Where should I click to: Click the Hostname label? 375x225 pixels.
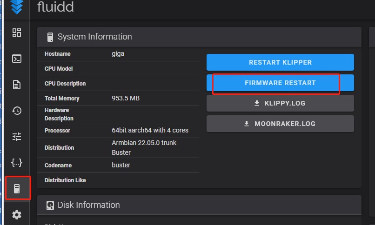[57, 54]
